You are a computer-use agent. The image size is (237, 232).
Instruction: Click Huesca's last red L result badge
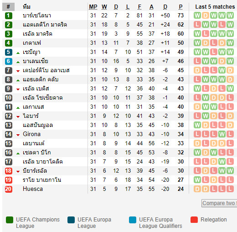(230, 189)
